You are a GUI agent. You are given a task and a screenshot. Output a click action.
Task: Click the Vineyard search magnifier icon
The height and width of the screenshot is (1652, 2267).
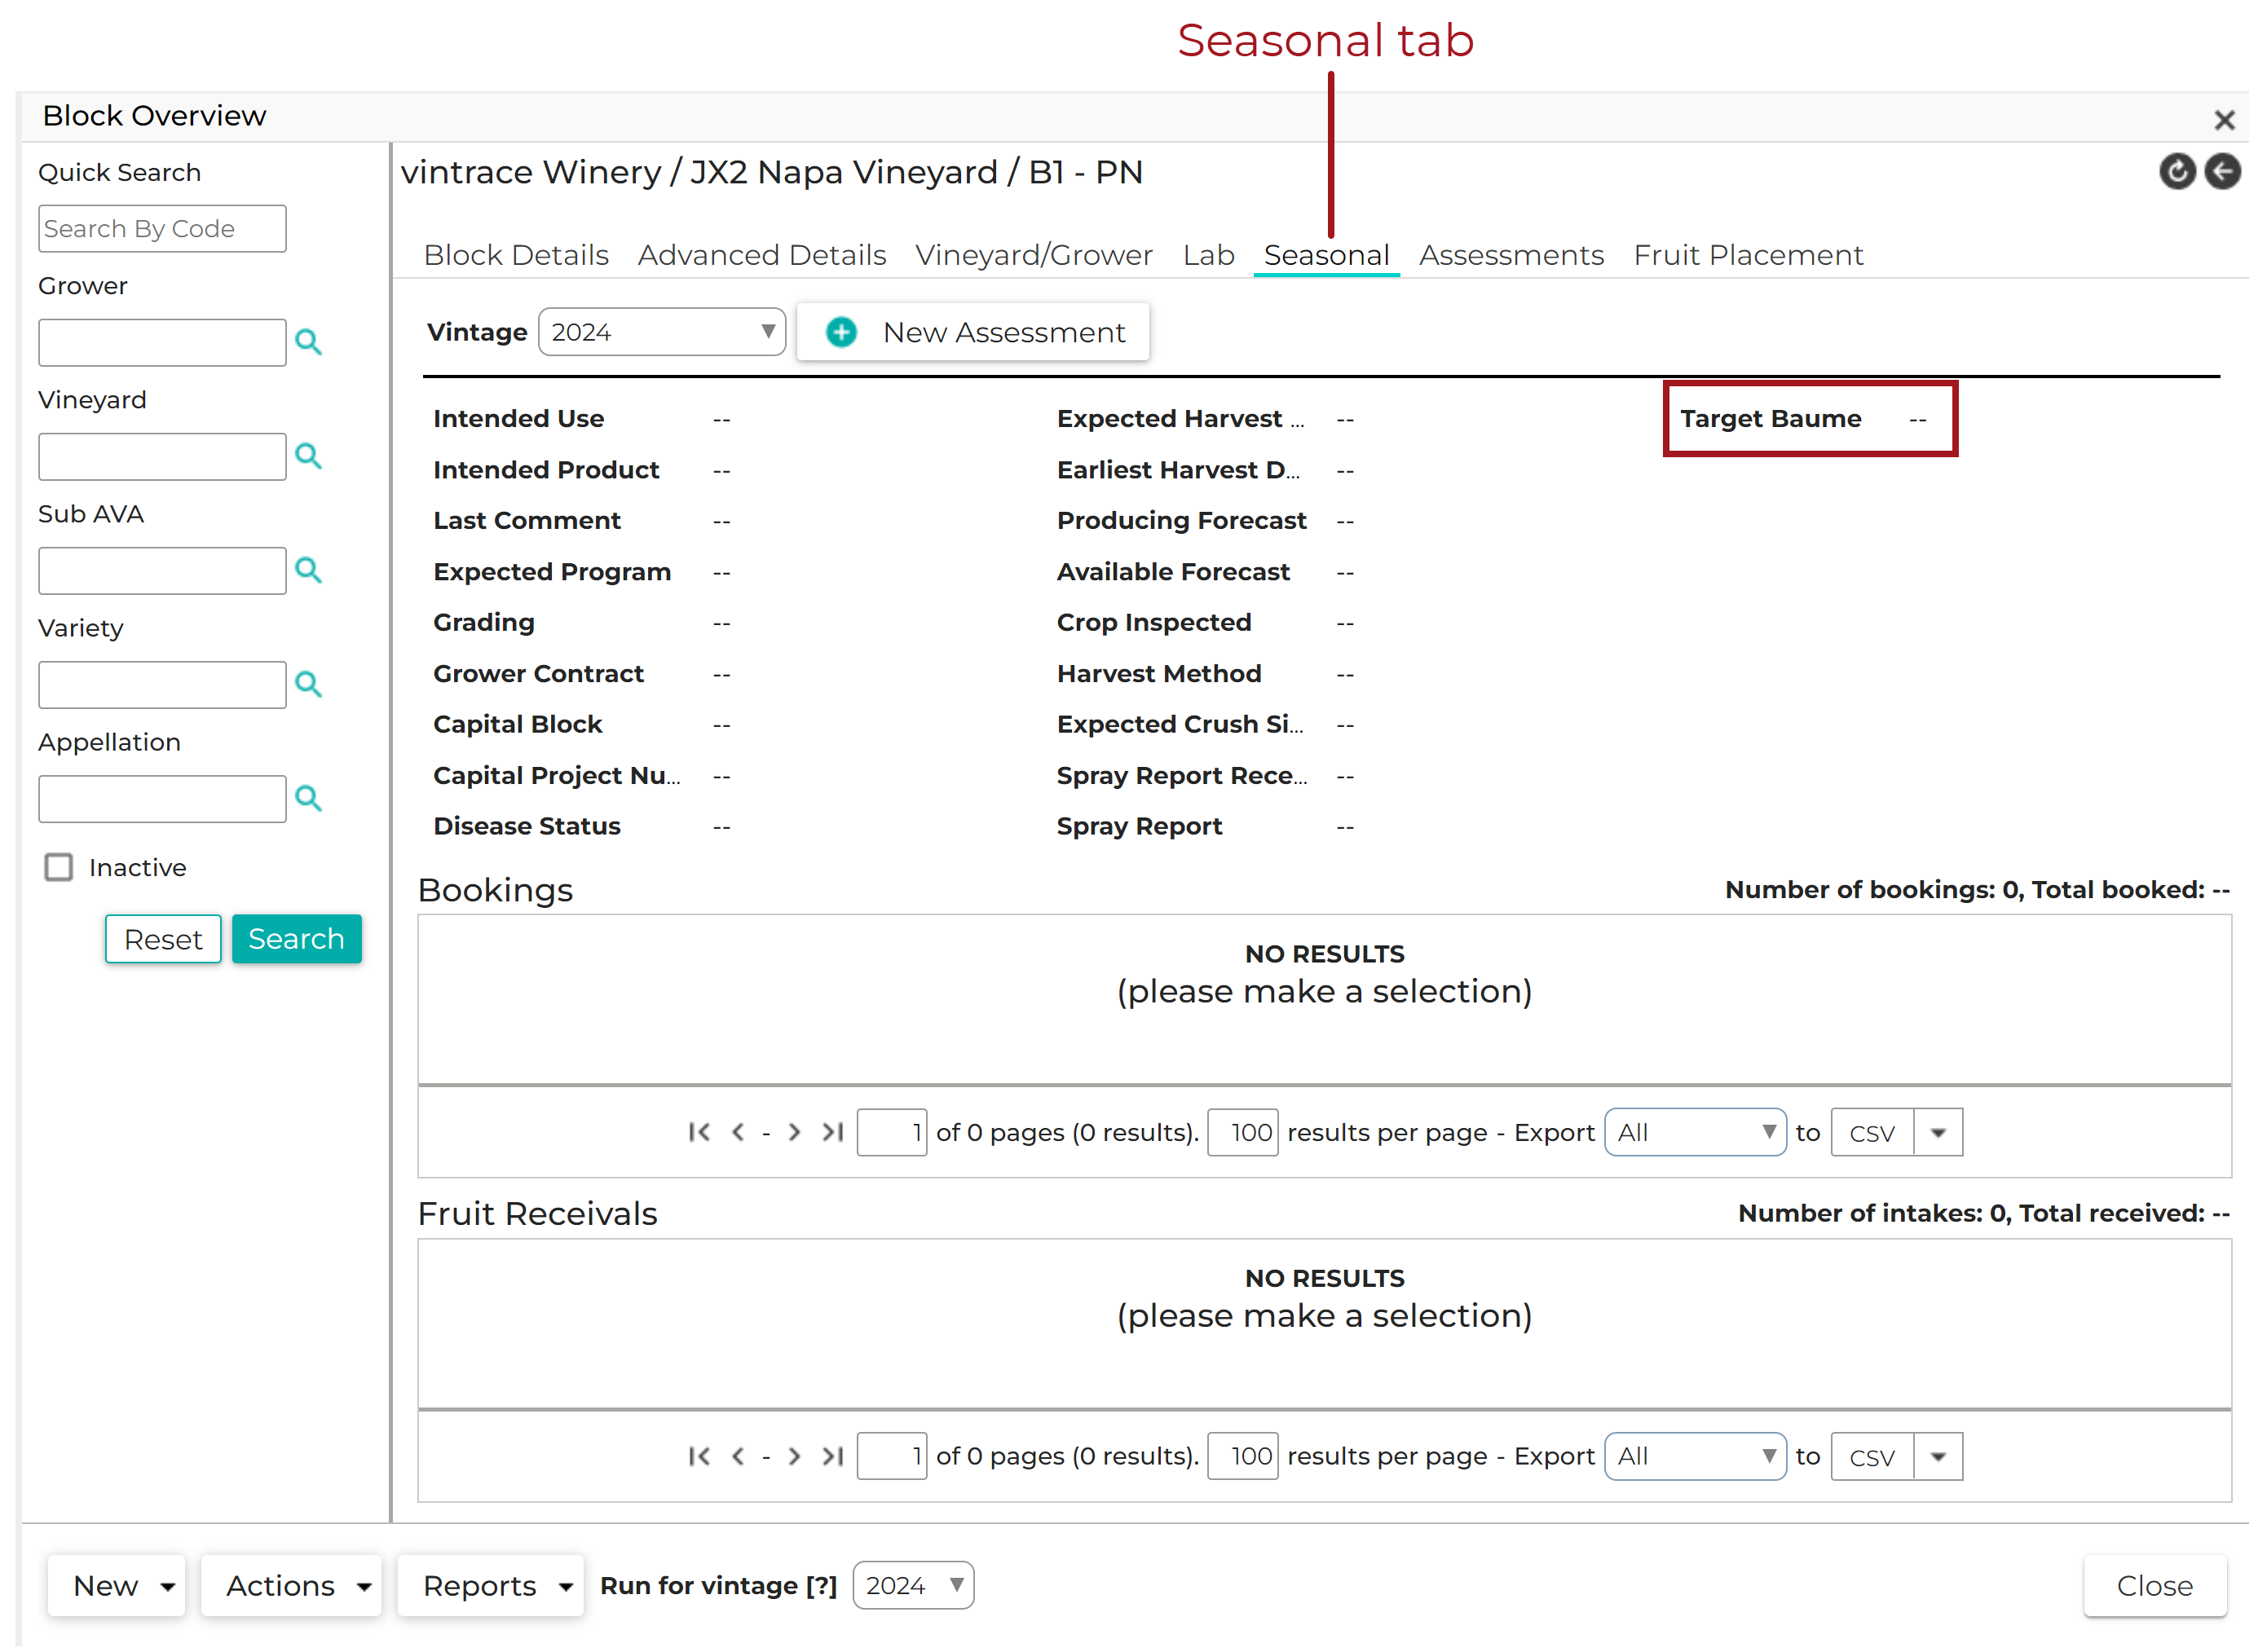[x=309, y=457]
